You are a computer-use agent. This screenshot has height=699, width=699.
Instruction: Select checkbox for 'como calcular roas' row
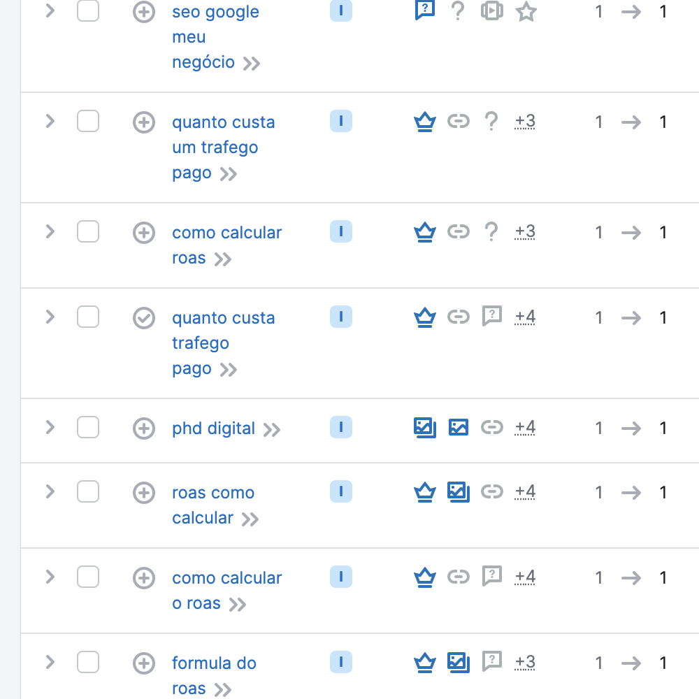point(88,231)
